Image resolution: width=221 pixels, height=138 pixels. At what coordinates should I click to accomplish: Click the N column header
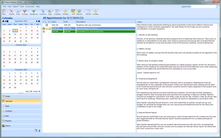point(50,22)
